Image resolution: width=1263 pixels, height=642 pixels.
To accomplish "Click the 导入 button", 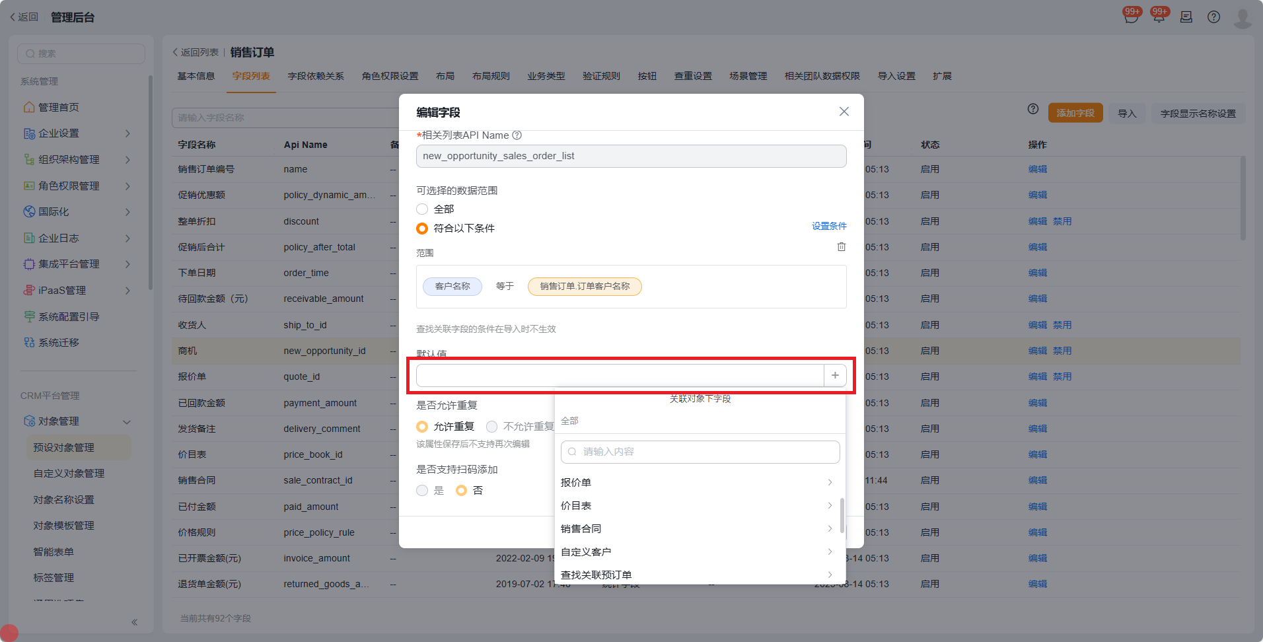I will (x=1127, y=113).
